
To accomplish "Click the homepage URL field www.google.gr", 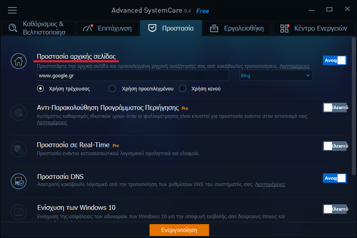I will (x=133, y=75).
